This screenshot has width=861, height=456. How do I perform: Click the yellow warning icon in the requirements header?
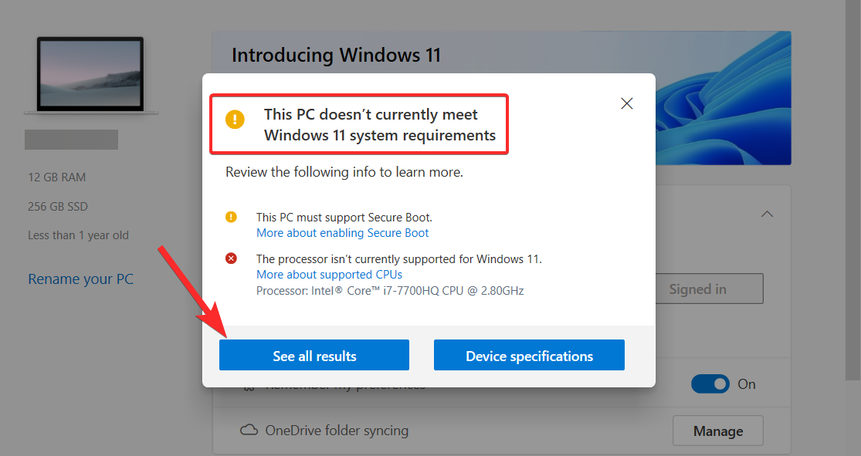click(233, 120)
